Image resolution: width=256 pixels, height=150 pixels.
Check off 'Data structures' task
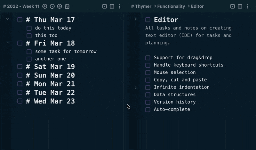[x=148, y=95]
